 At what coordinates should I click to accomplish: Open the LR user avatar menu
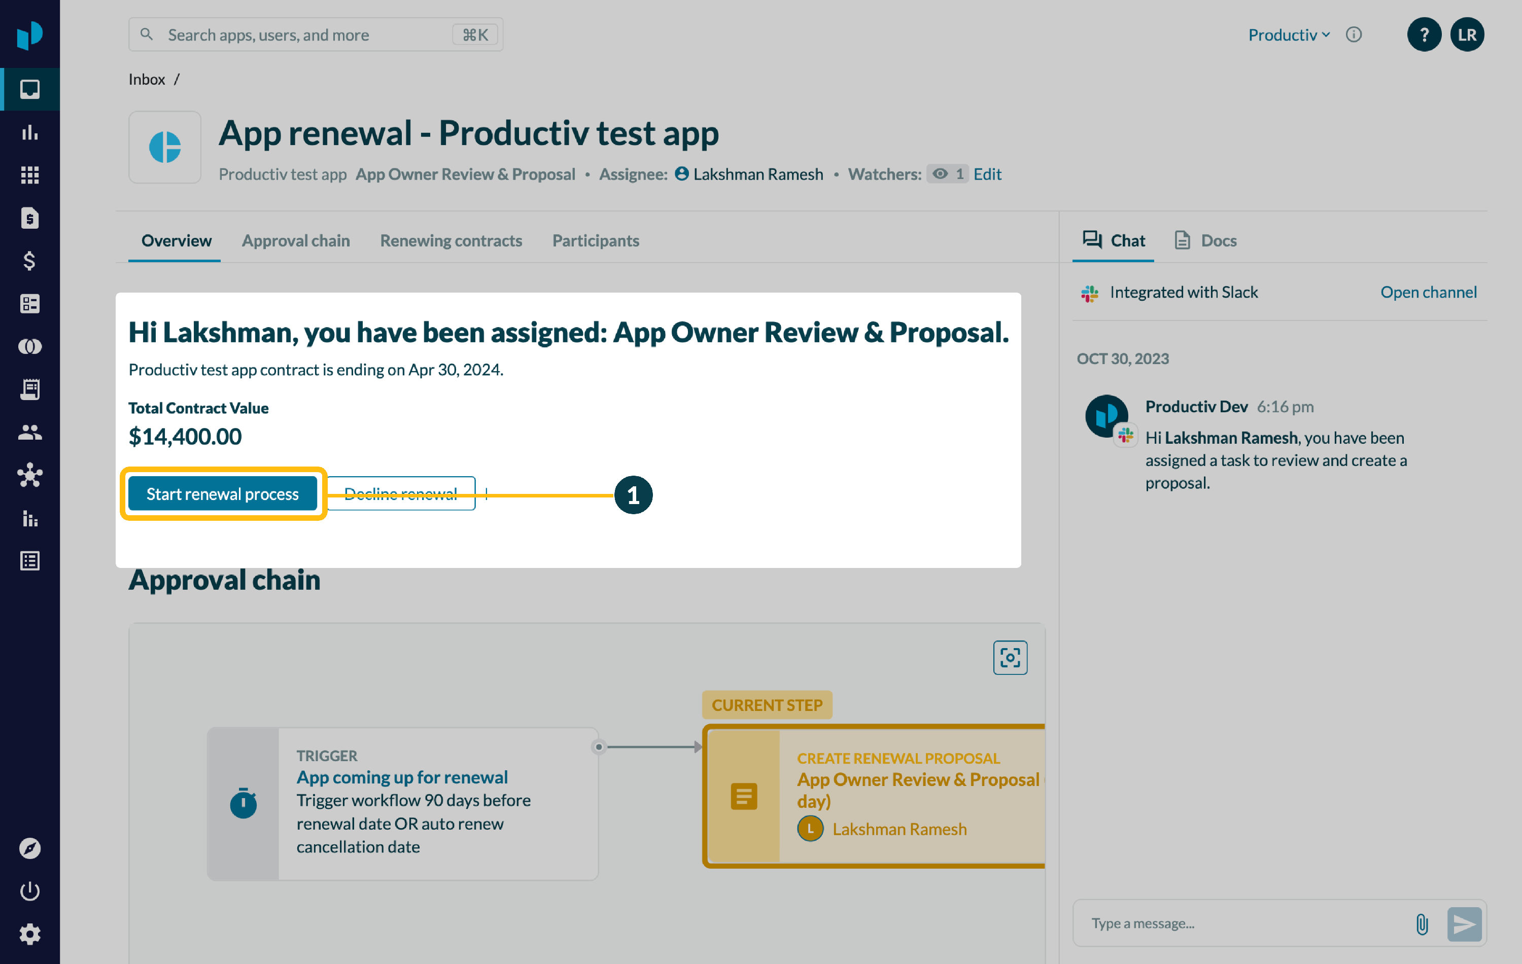[1466, 35]
